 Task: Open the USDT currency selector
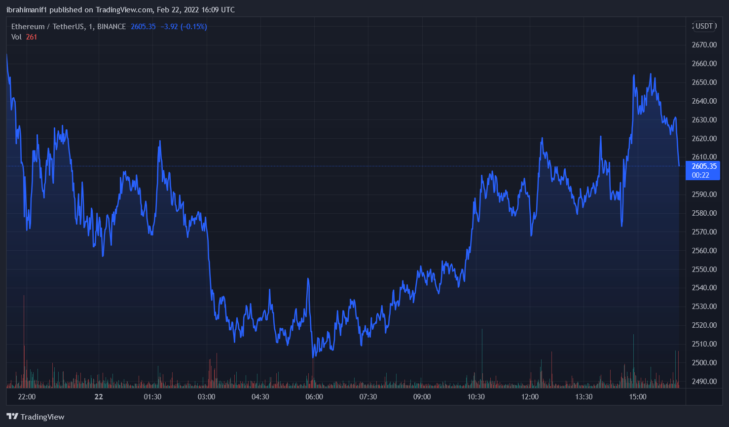click(x=704, y=26)
